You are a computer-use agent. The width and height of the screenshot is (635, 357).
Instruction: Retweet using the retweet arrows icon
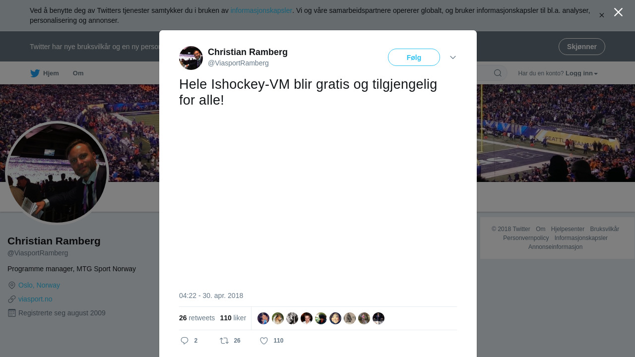point(224,341)
